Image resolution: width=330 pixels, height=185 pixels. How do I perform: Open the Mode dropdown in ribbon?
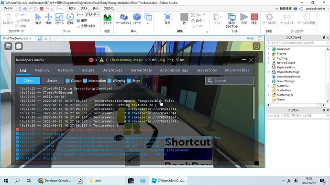92,14
